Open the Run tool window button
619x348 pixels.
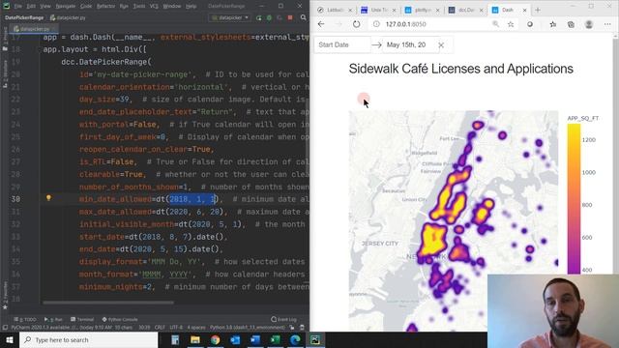(x=53, y=319)
